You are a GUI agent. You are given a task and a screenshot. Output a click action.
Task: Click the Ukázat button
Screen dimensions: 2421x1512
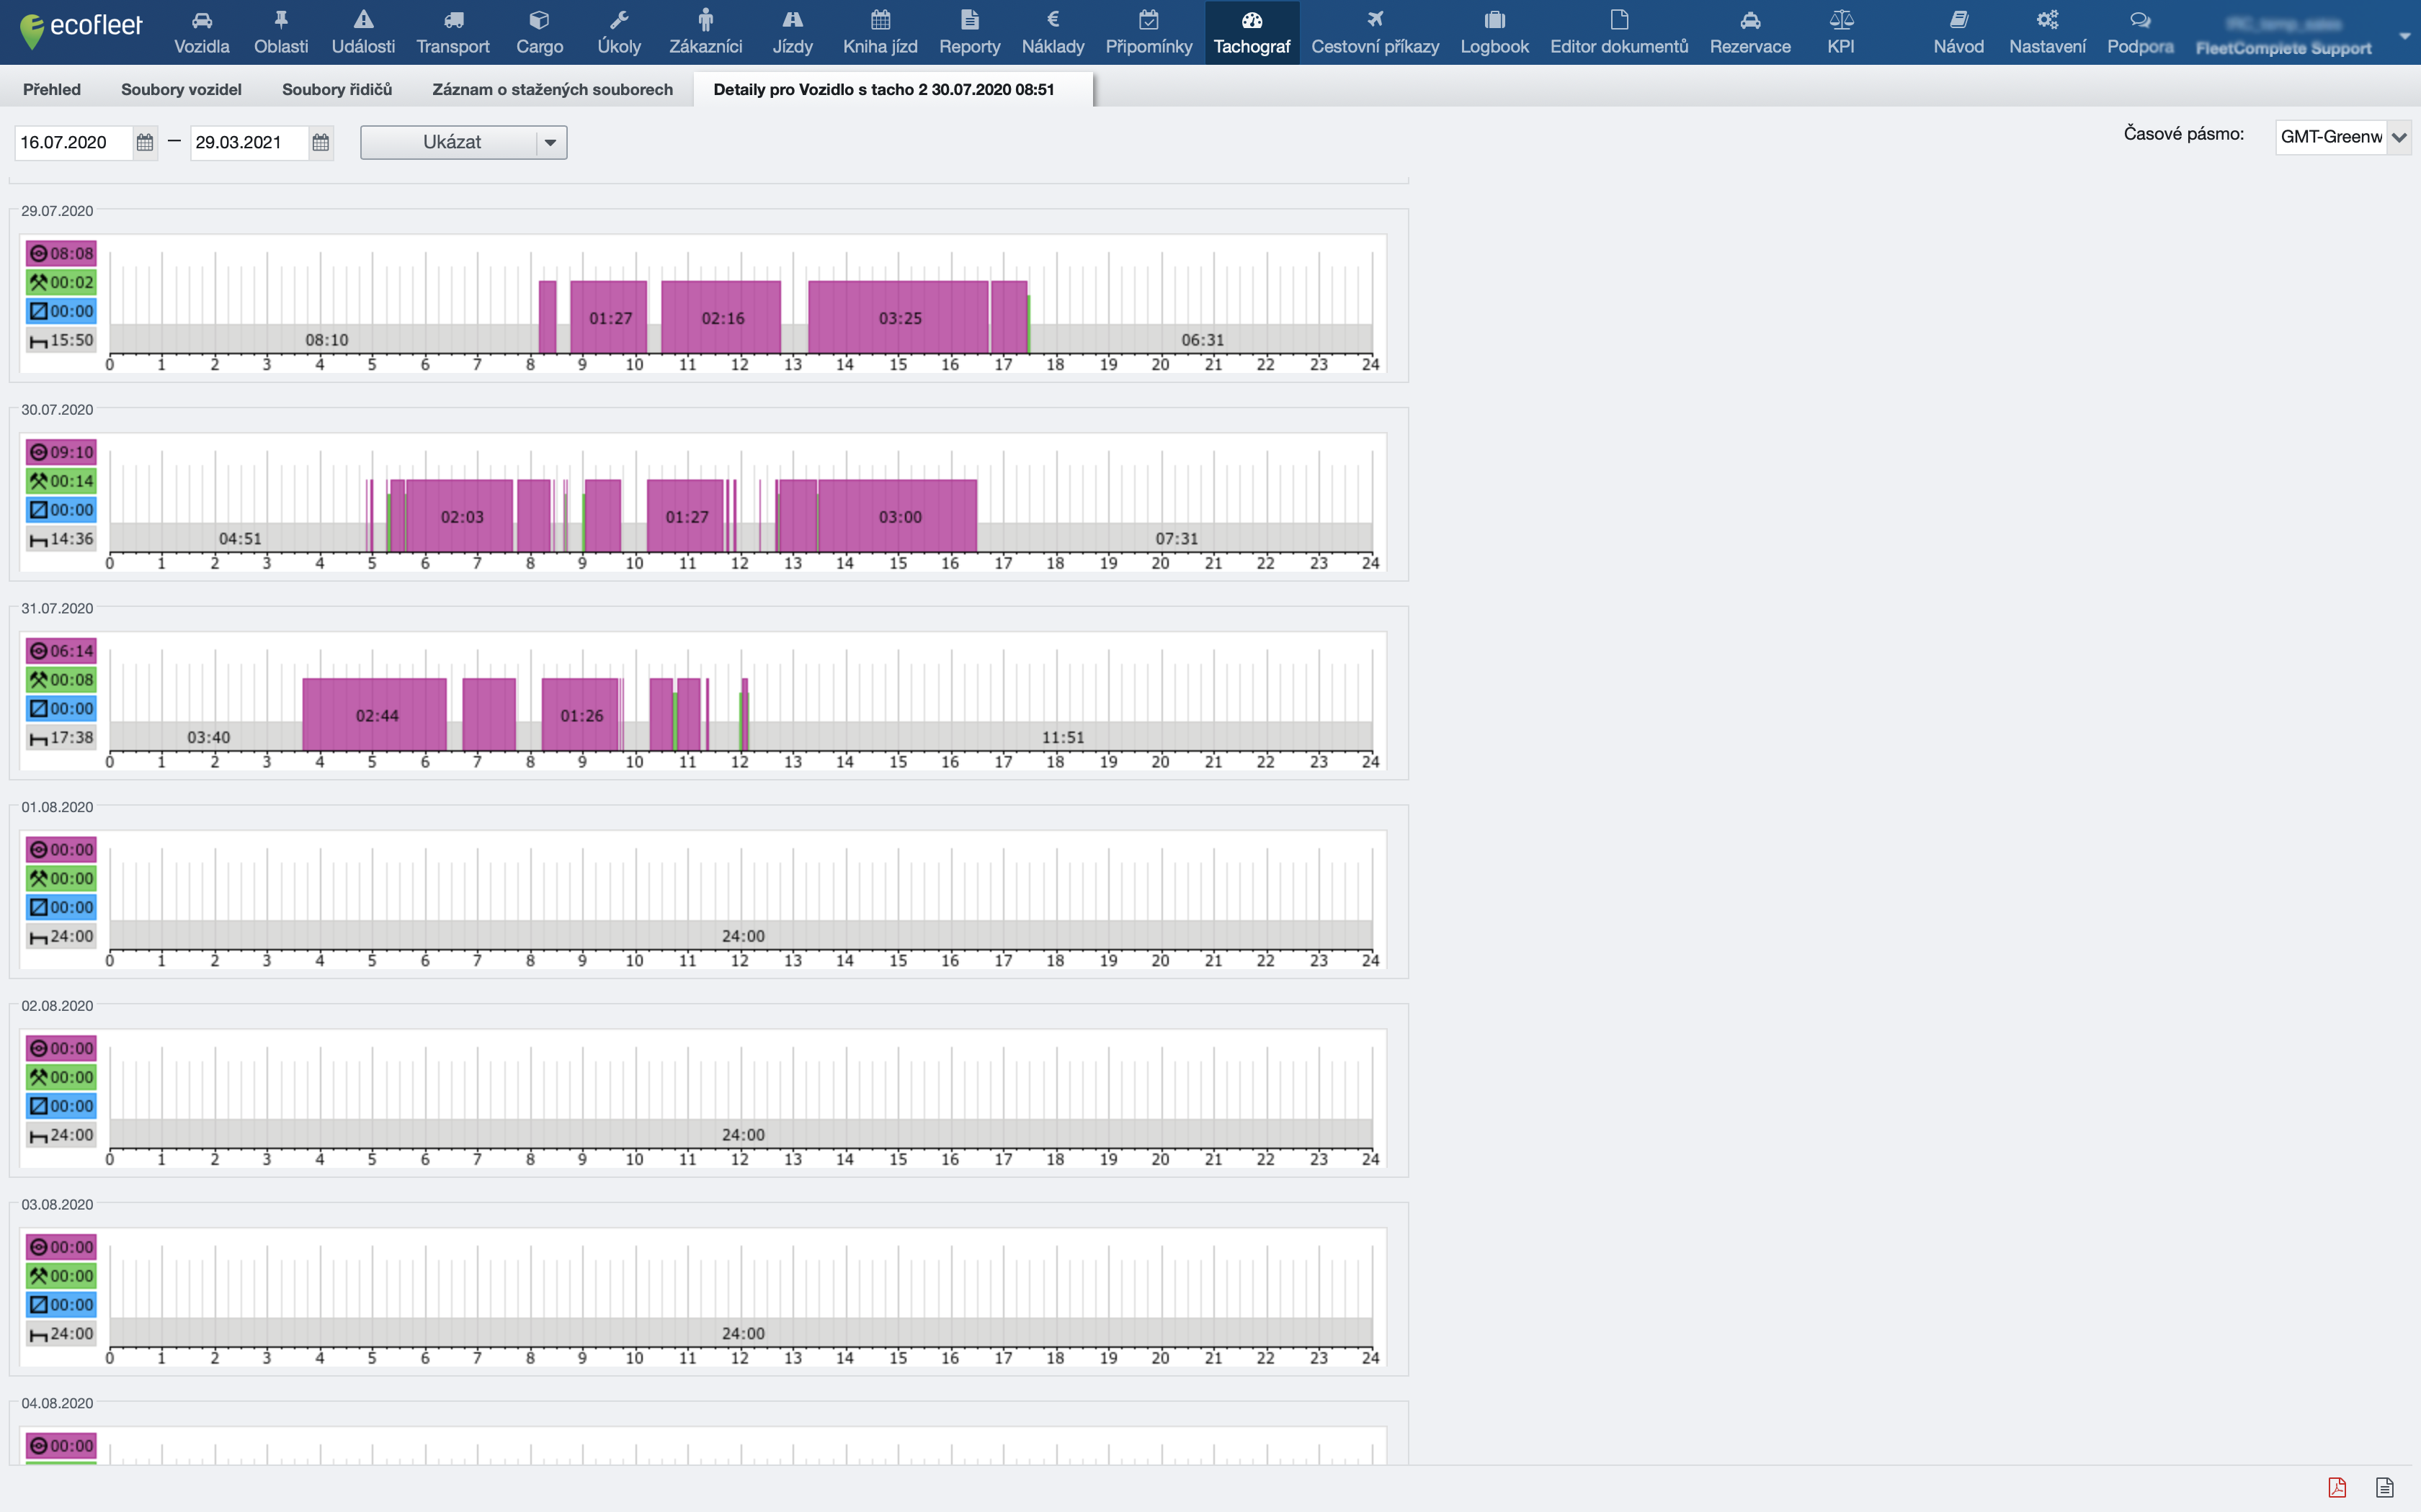(451, 142)
